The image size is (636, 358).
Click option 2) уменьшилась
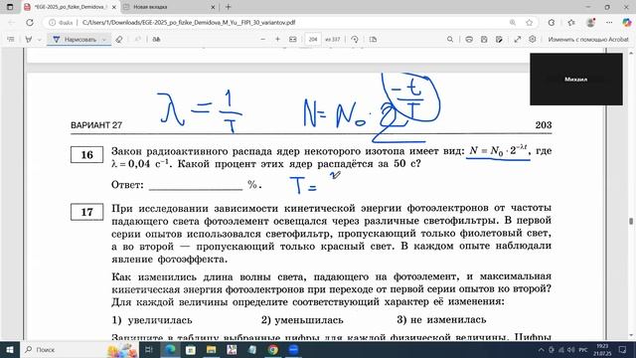(x=302, y=320)
